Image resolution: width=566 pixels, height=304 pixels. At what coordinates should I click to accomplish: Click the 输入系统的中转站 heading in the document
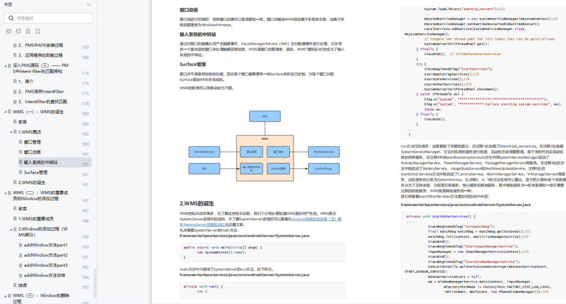(198, 34)
